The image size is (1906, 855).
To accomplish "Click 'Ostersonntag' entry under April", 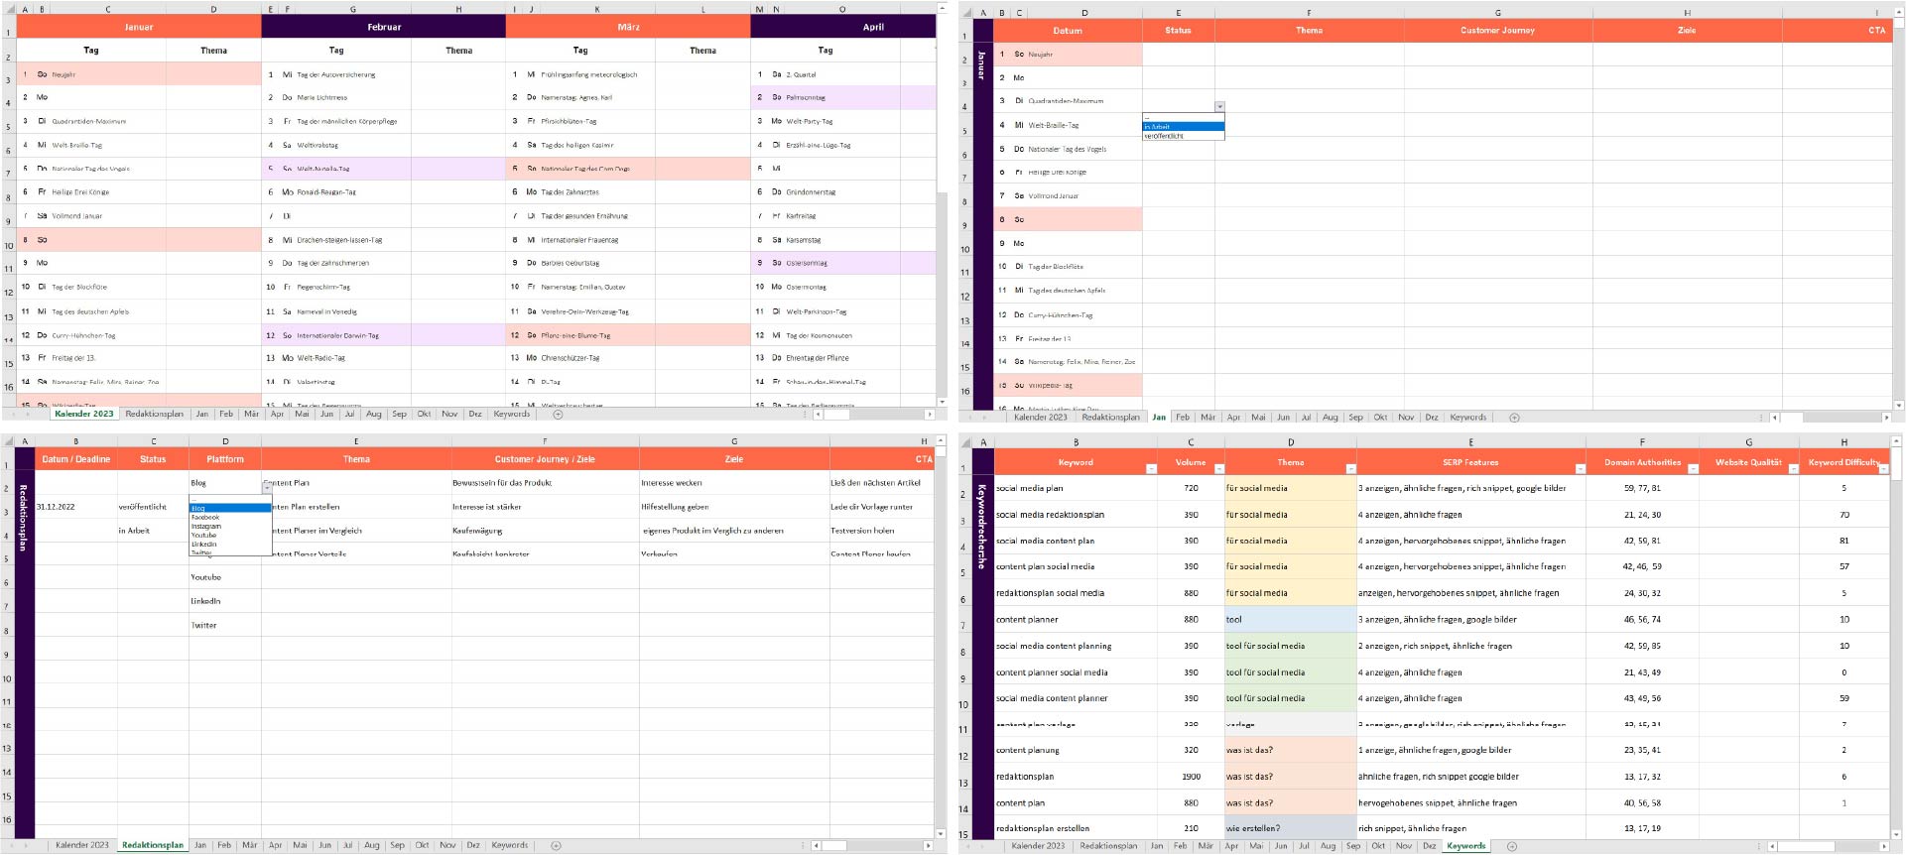I will [x=806, y=264].
